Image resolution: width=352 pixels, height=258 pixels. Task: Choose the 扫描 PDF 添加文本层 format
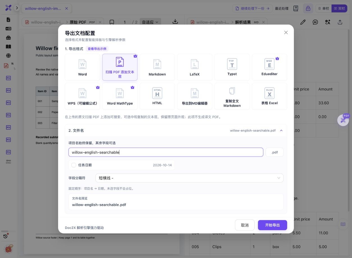(120, 67)
